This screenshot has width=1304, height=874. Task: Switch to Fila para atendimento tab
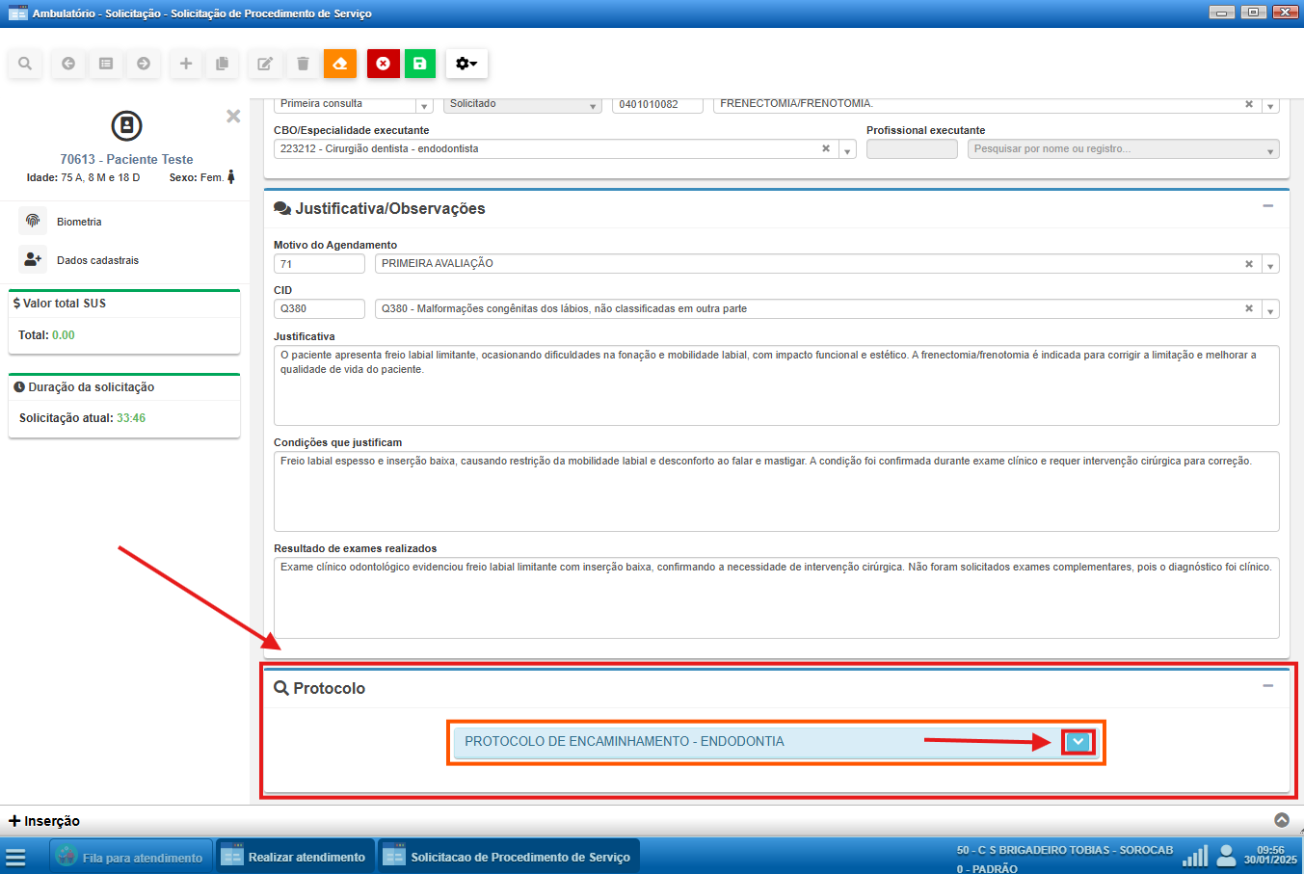tap(130, 857)
